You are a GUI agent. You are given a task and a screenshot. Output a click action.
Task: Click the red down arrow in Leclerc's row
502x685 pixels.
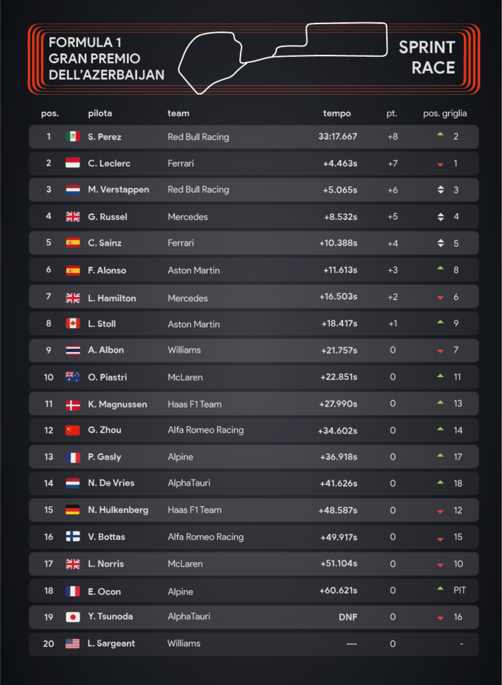point(440,165)
